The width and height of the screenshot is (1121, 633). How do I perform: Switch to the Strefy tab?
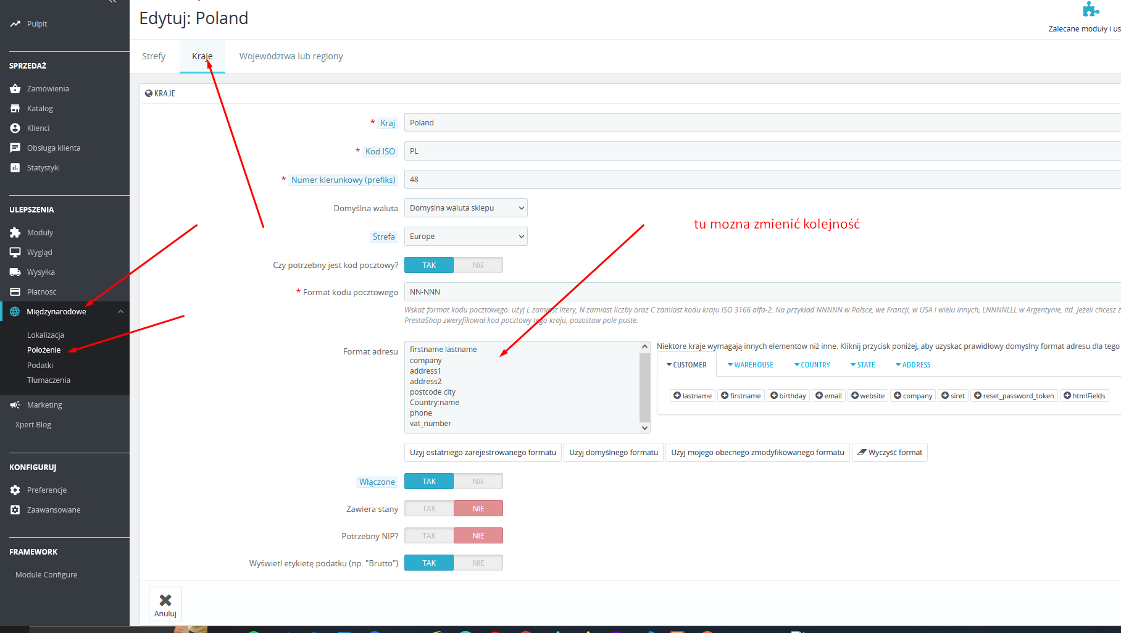point(154,56)
